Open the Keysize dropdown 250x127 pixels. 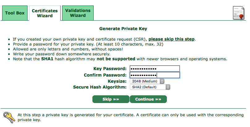147,81
